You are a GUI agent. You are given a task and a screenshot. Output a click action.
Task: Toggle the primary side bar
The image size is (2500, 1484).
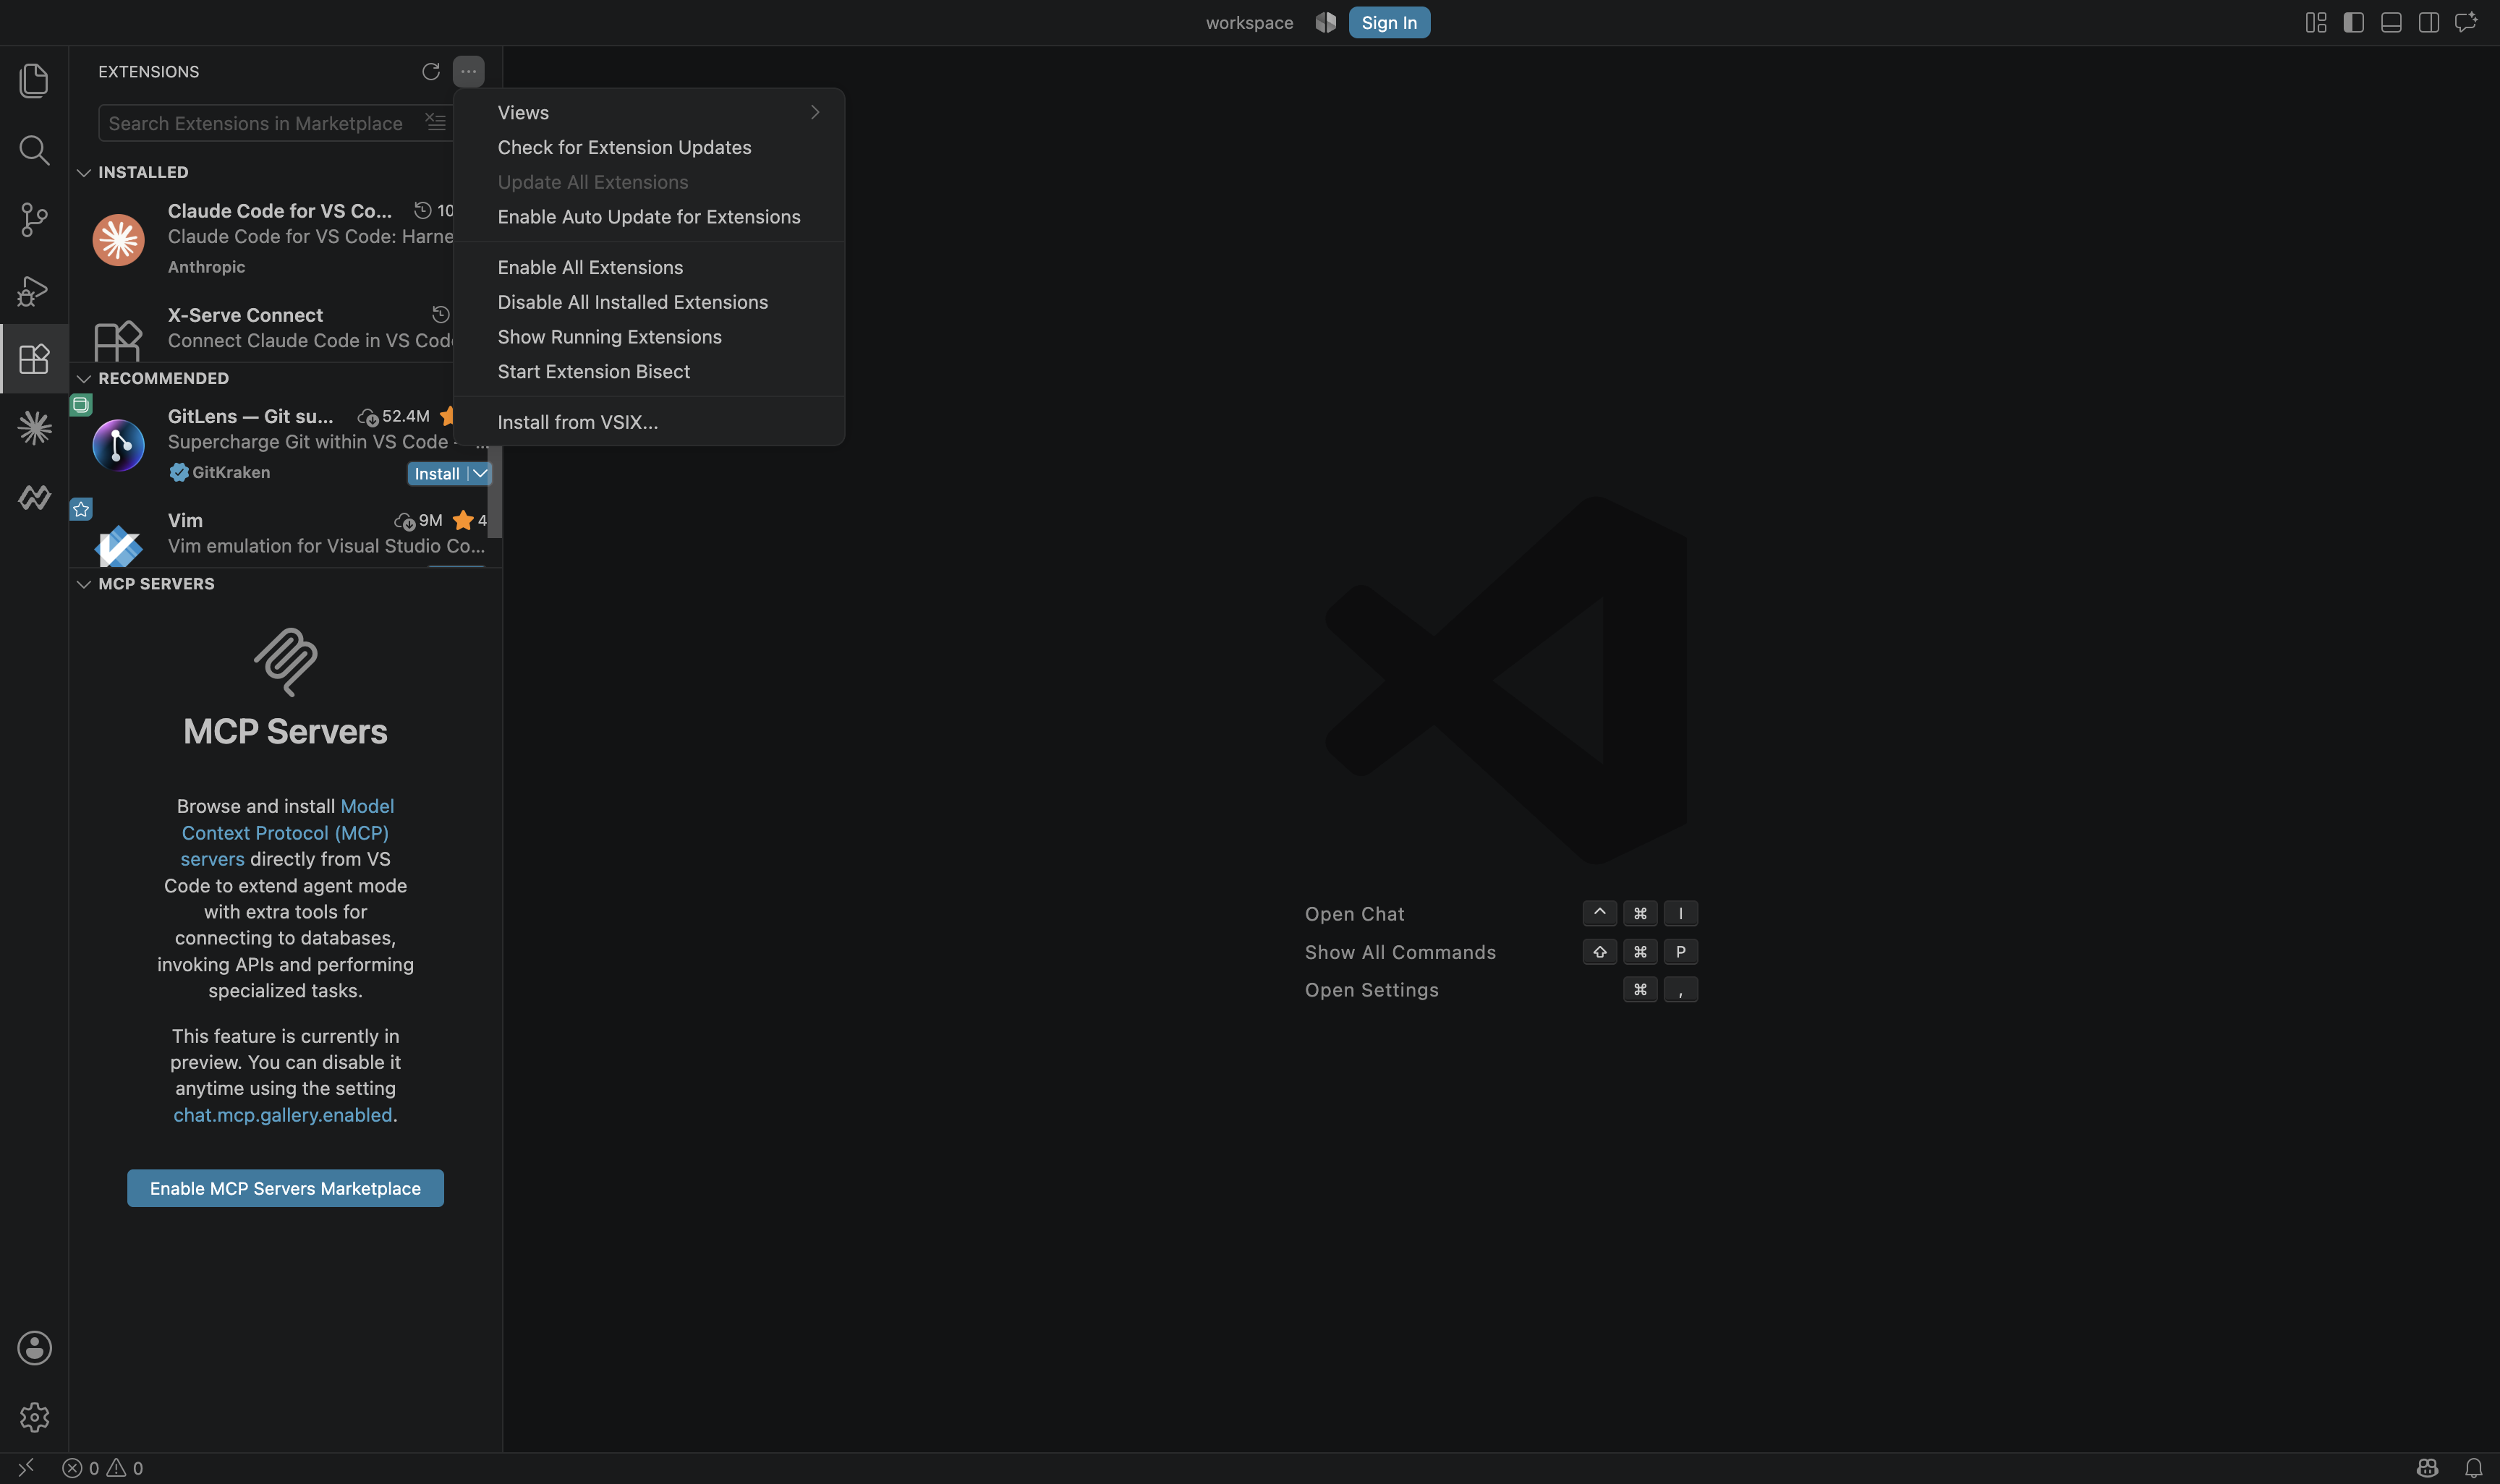point(2353,22)
